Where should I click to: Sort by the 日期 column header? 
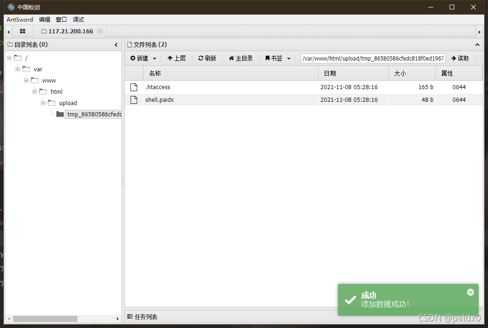(353, 74)
